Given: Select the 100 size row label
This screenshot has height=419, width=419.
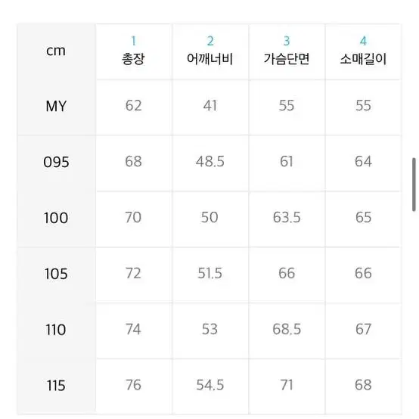Looking at the screenshot, I should [x=56, y=219].
